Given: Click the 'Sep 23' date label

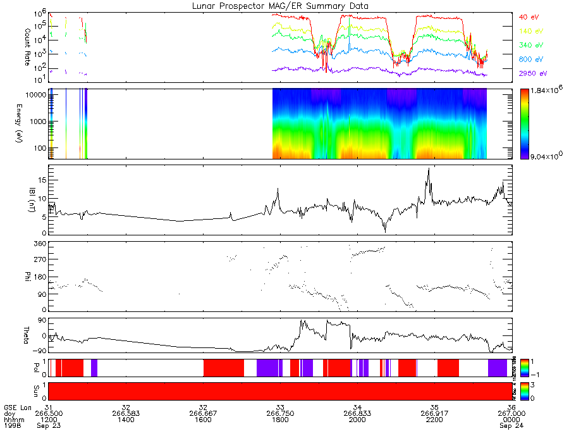Looking at the screenshot, I should coord(49,425).
